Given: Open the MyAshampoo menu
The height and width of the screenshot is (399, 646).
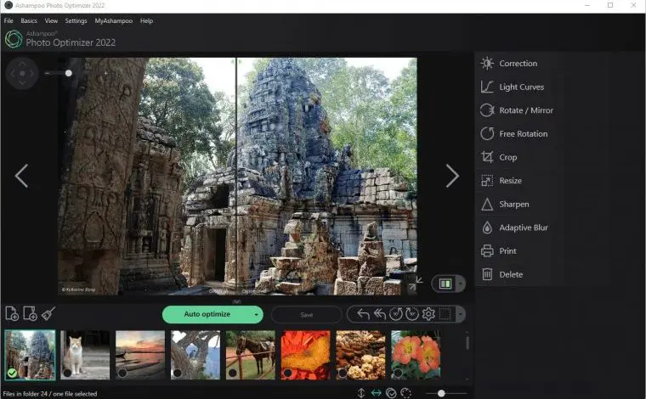Looking at the screenshot, I should (x=114, y=20).
